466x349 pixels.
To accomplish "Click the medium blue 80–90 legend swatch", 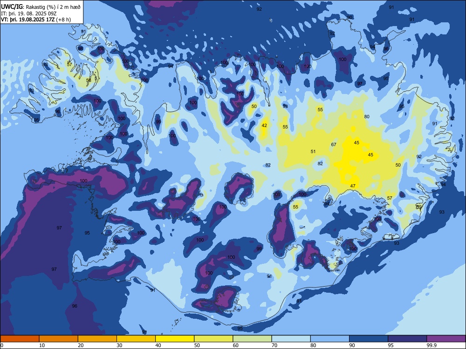I will coord(330,339).
